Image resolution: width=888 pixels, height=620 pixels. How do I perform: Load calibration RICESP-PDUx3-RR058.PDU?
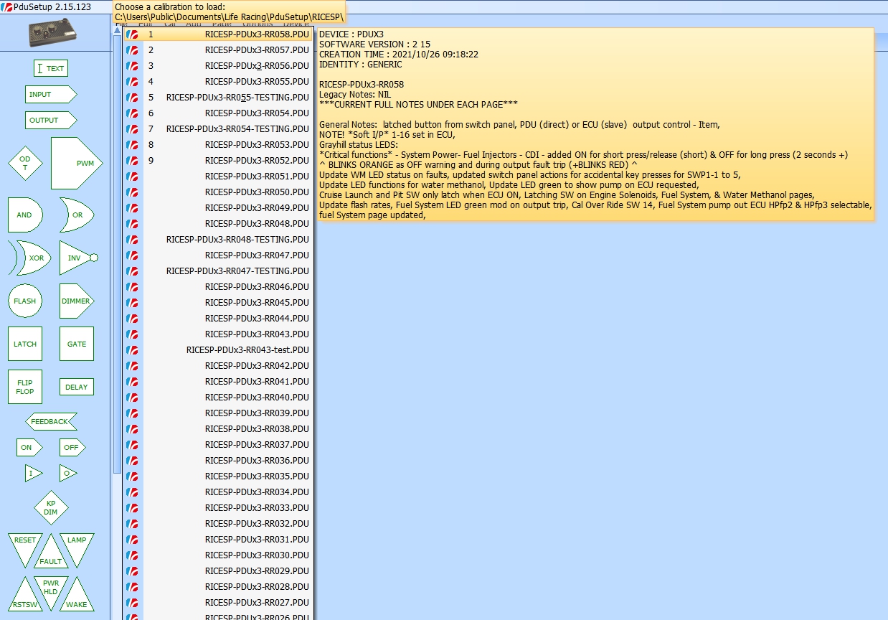click(256, 34)
